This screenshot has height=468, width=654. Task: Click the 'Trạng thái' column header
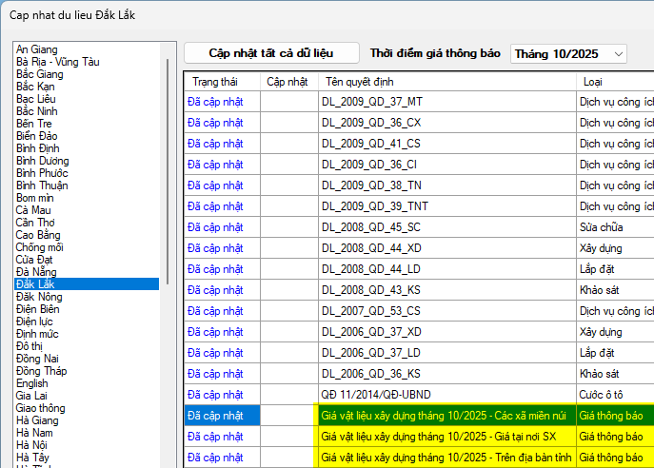[x=213, y=82]
